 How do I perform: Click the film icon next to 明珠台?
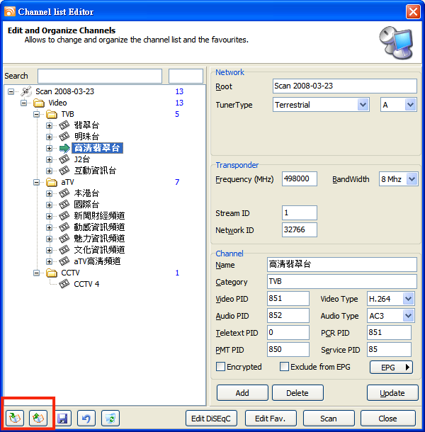pos(64,137)
